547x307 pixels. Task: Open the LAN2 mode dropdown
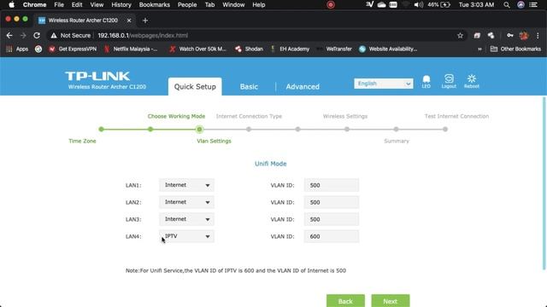[186, 202]
